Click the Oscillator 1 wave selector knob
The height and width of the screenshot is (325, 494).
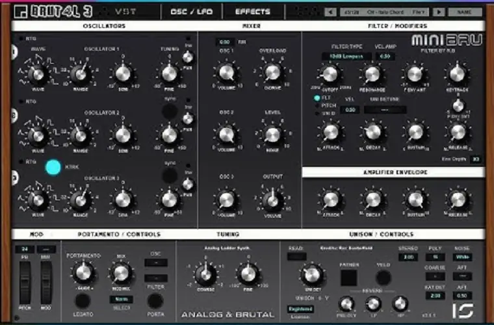click(37, 73)
